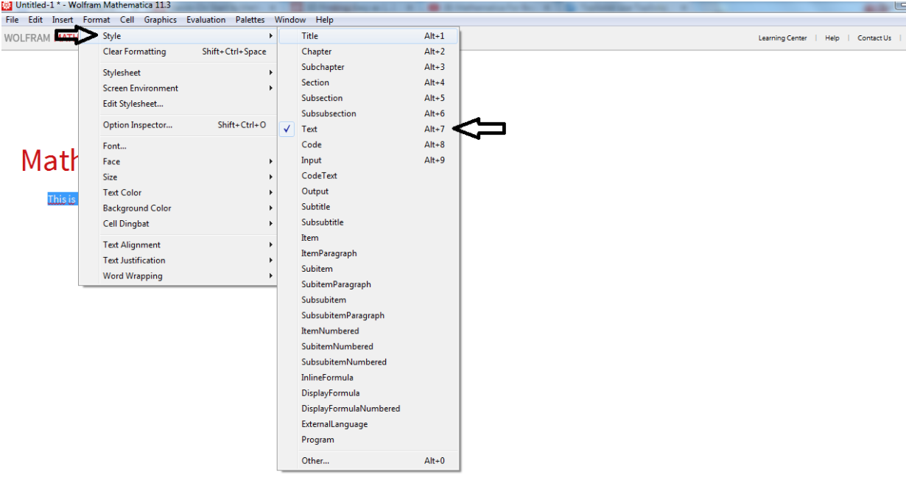Image resolution: width=906 pixels, height=486 pixels.
Task: Expand the Face submenu
Action: click(x=178, y=161)
